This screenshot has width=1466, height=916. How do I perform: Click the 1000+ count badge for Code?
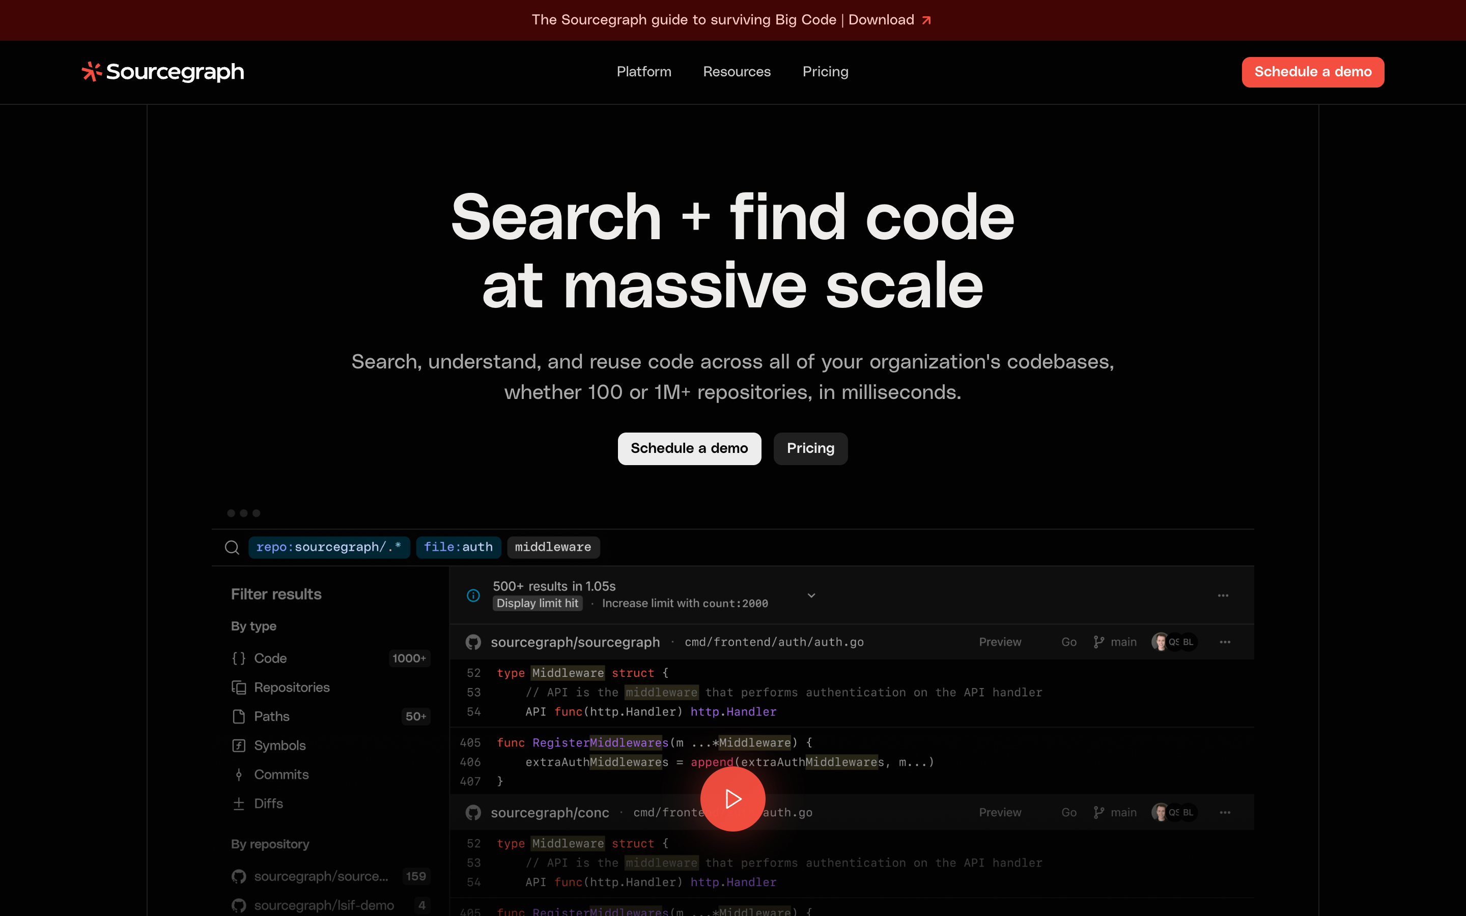pyautogui.click(x=409, y=659)
